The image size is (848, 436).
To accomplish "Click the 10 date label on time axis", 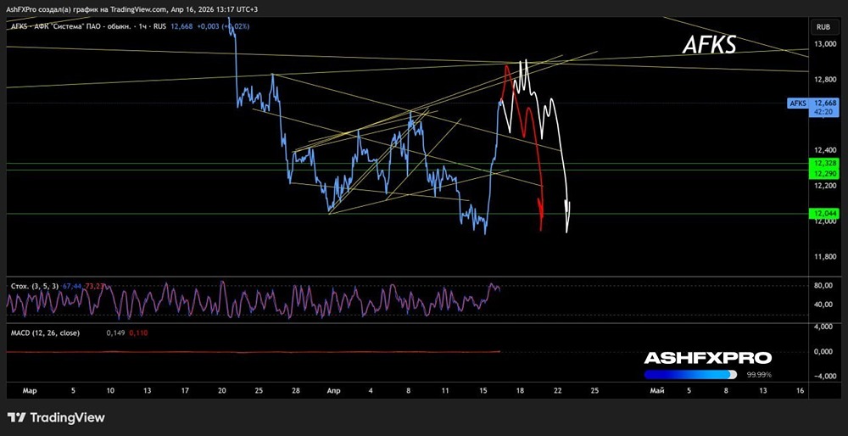I will [x=110, y=390].
